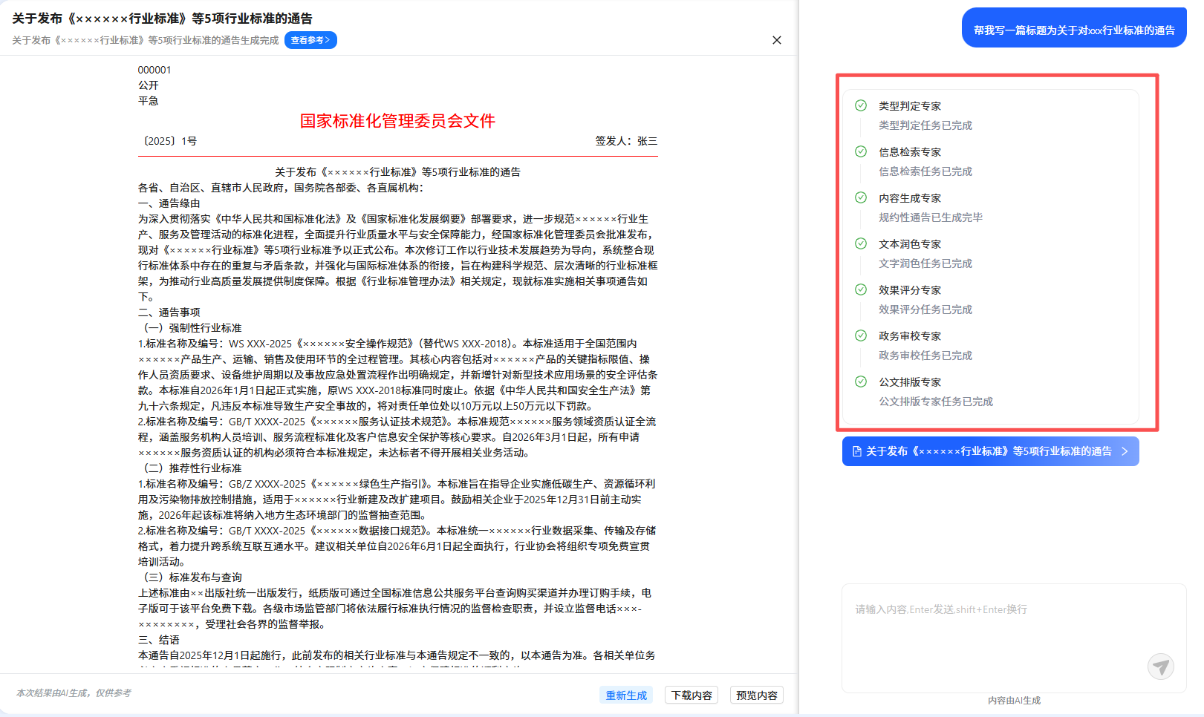Click the 文本润色专家 green check icon
This screenshot has height=717, width=1204.
pos(861,243)
